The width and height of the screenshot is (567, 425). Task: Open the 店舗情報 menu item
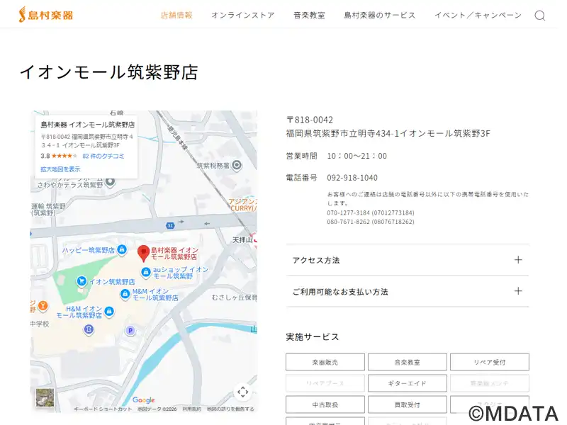(x=176, y=15)
